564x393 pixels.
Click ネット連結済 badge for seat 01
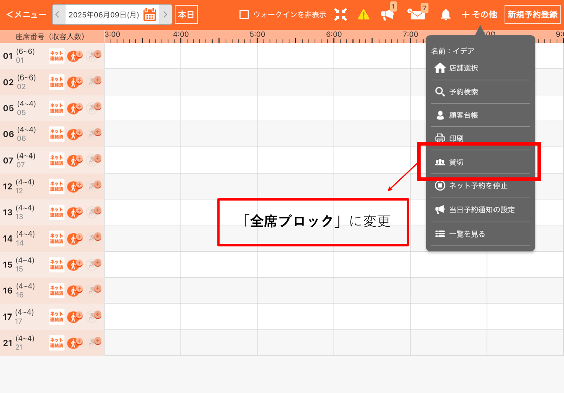pos(57,56)
